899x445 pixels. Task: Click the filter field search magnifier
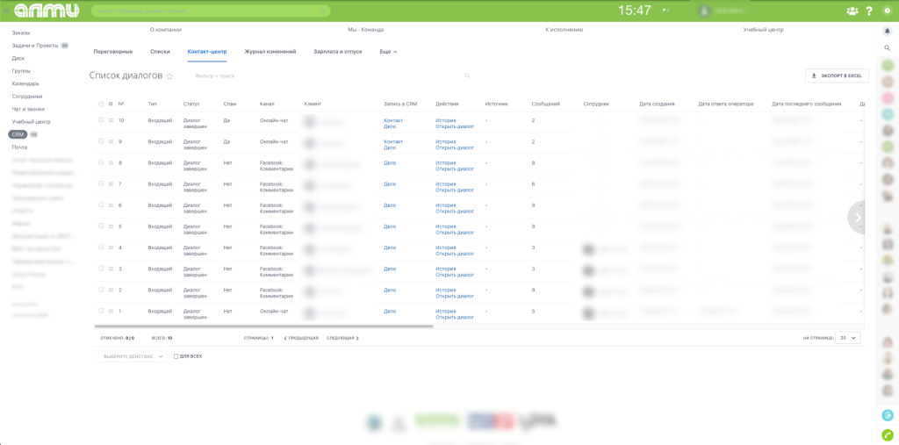(467, 75)
